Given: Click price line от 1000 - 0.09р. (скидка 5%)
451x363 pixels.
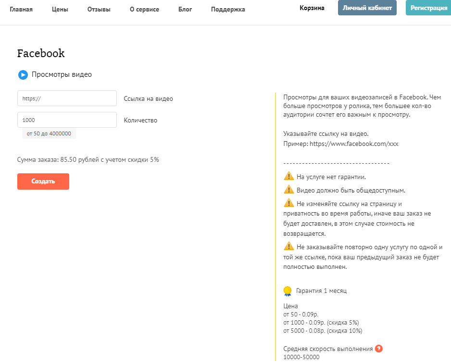Looking at the screenshot, I should [x=321, y=323].
